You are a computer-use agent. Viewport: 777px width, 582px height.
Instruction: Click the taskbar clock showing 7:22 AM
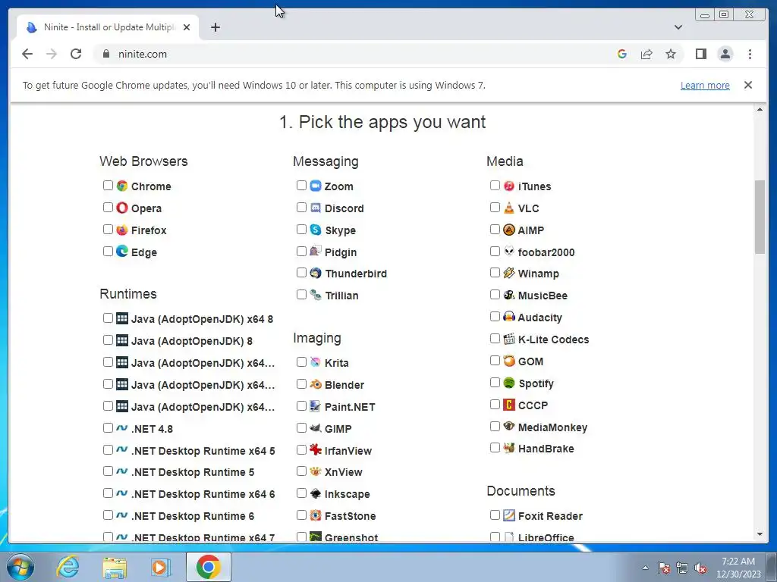click(x=738, y=568)
